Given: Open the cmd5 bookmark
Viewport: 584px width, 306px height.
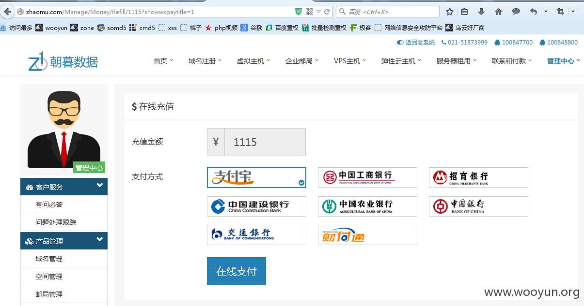Looking at the screenshot, I should pyautogui.click(x=142, y=28).
